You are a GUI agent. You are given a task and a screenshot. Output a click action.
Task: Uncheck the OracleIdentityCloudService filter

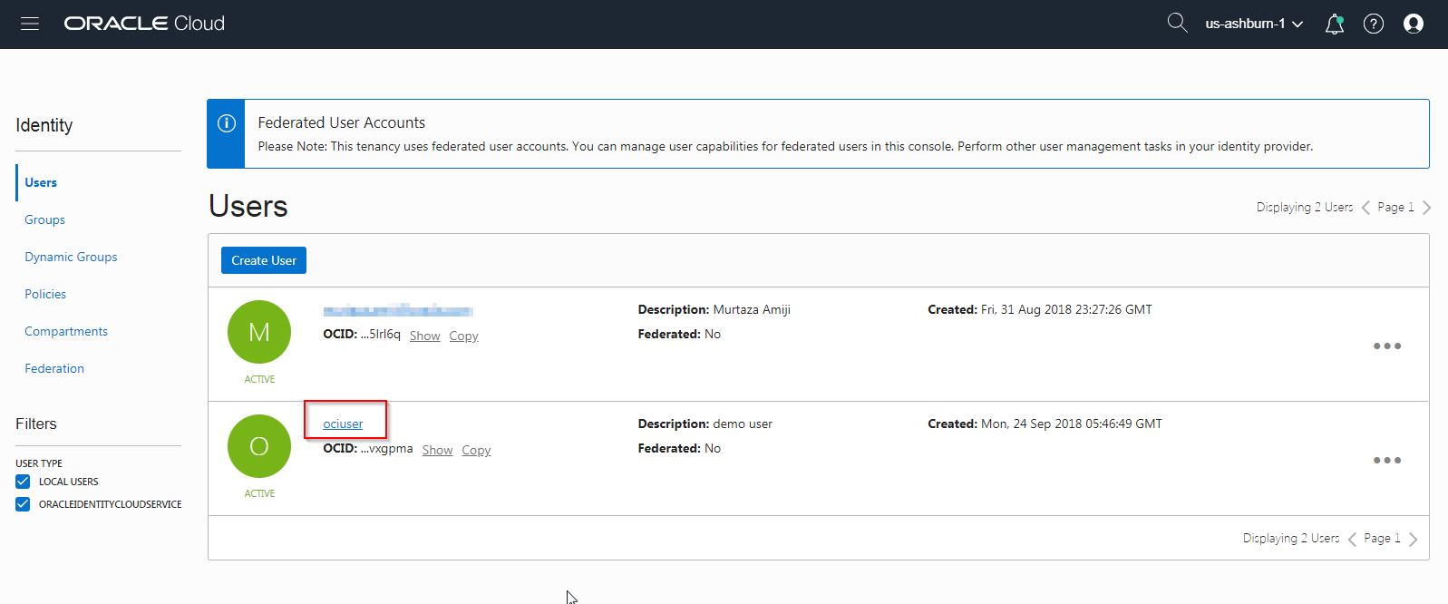23,504
